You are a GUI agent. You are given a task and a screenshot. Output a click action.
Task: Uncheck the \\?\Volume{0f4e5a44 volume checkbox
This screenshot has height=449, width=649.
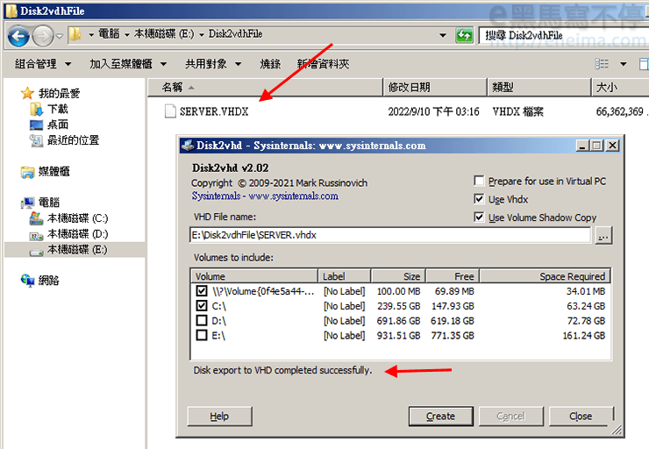pyautogui.click(x=202, y=291)
